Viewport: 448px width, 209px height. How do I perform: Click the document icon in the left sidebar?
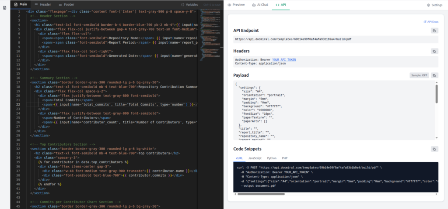[x=4, y=8]
